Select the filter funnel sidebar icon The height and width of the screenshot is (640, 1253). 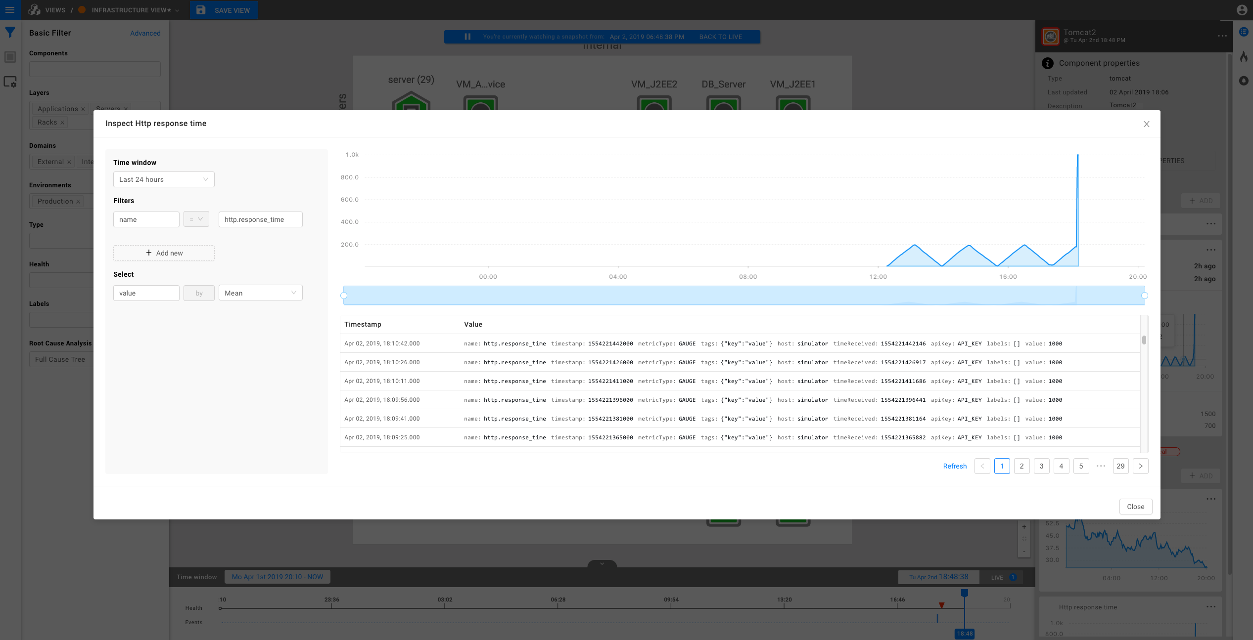tap(10, 33)
